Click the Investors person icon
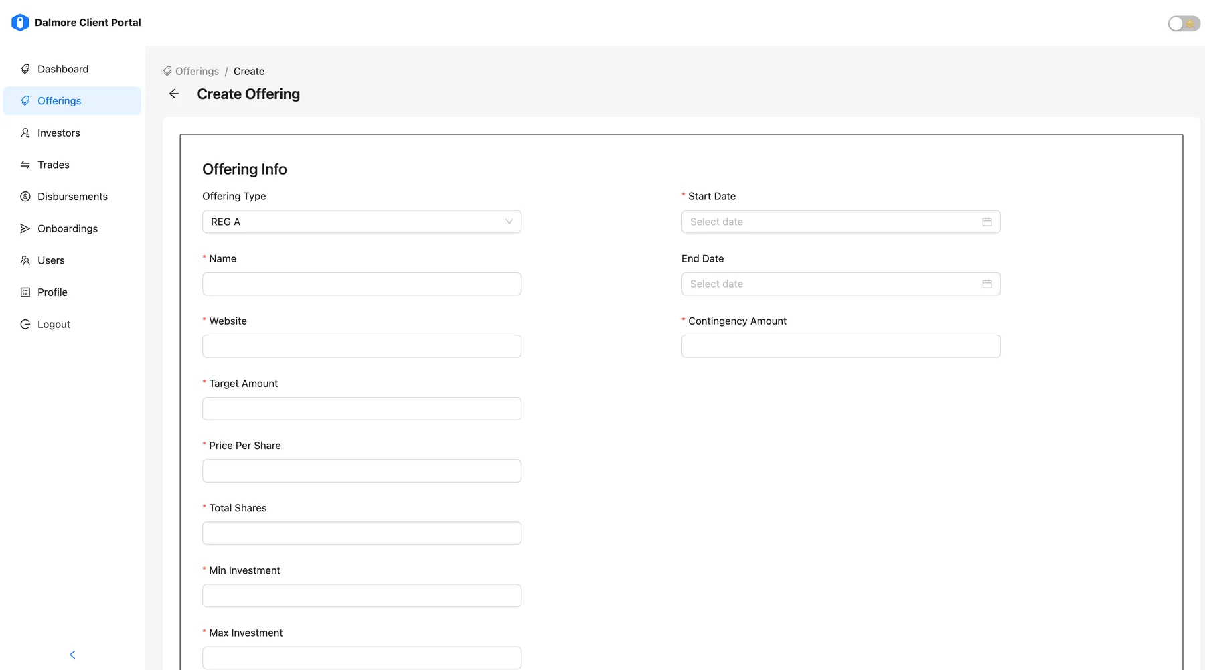The width and height of the screenshot is (1205, 670). (25, 133)
